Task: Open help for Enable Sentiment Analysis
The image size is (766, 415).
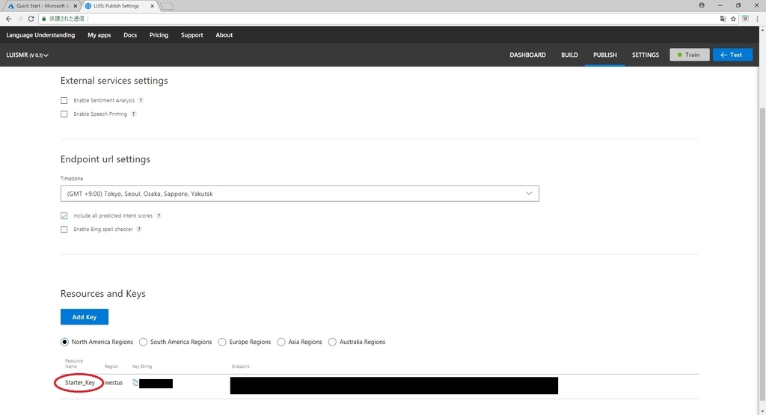Action: point(141,100)
